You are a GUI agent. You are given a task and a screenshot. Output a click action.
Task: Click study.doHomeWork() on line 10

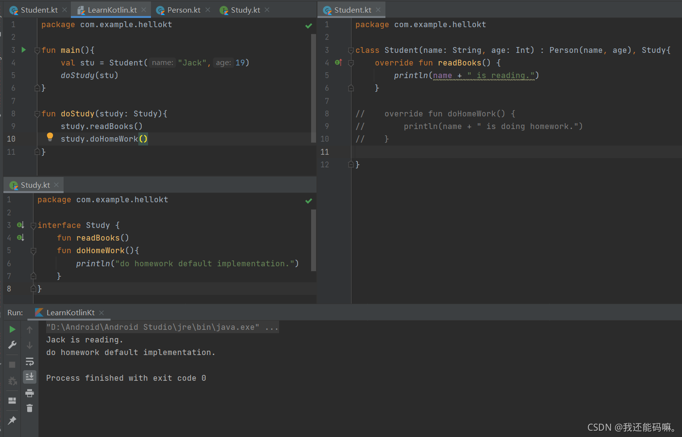click(x=104, y=139)
